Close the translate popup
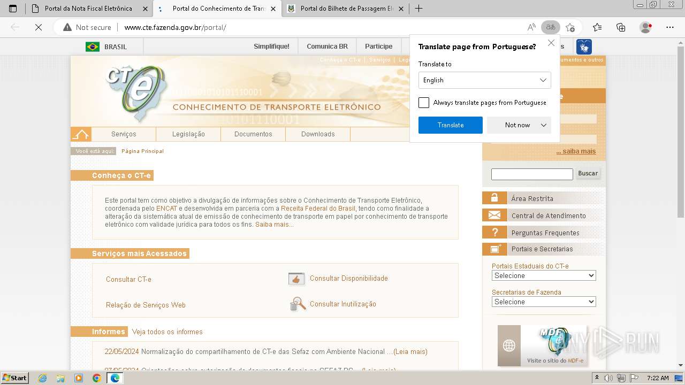The width and height of the screenshot is (685, 385). coord(551,43)
